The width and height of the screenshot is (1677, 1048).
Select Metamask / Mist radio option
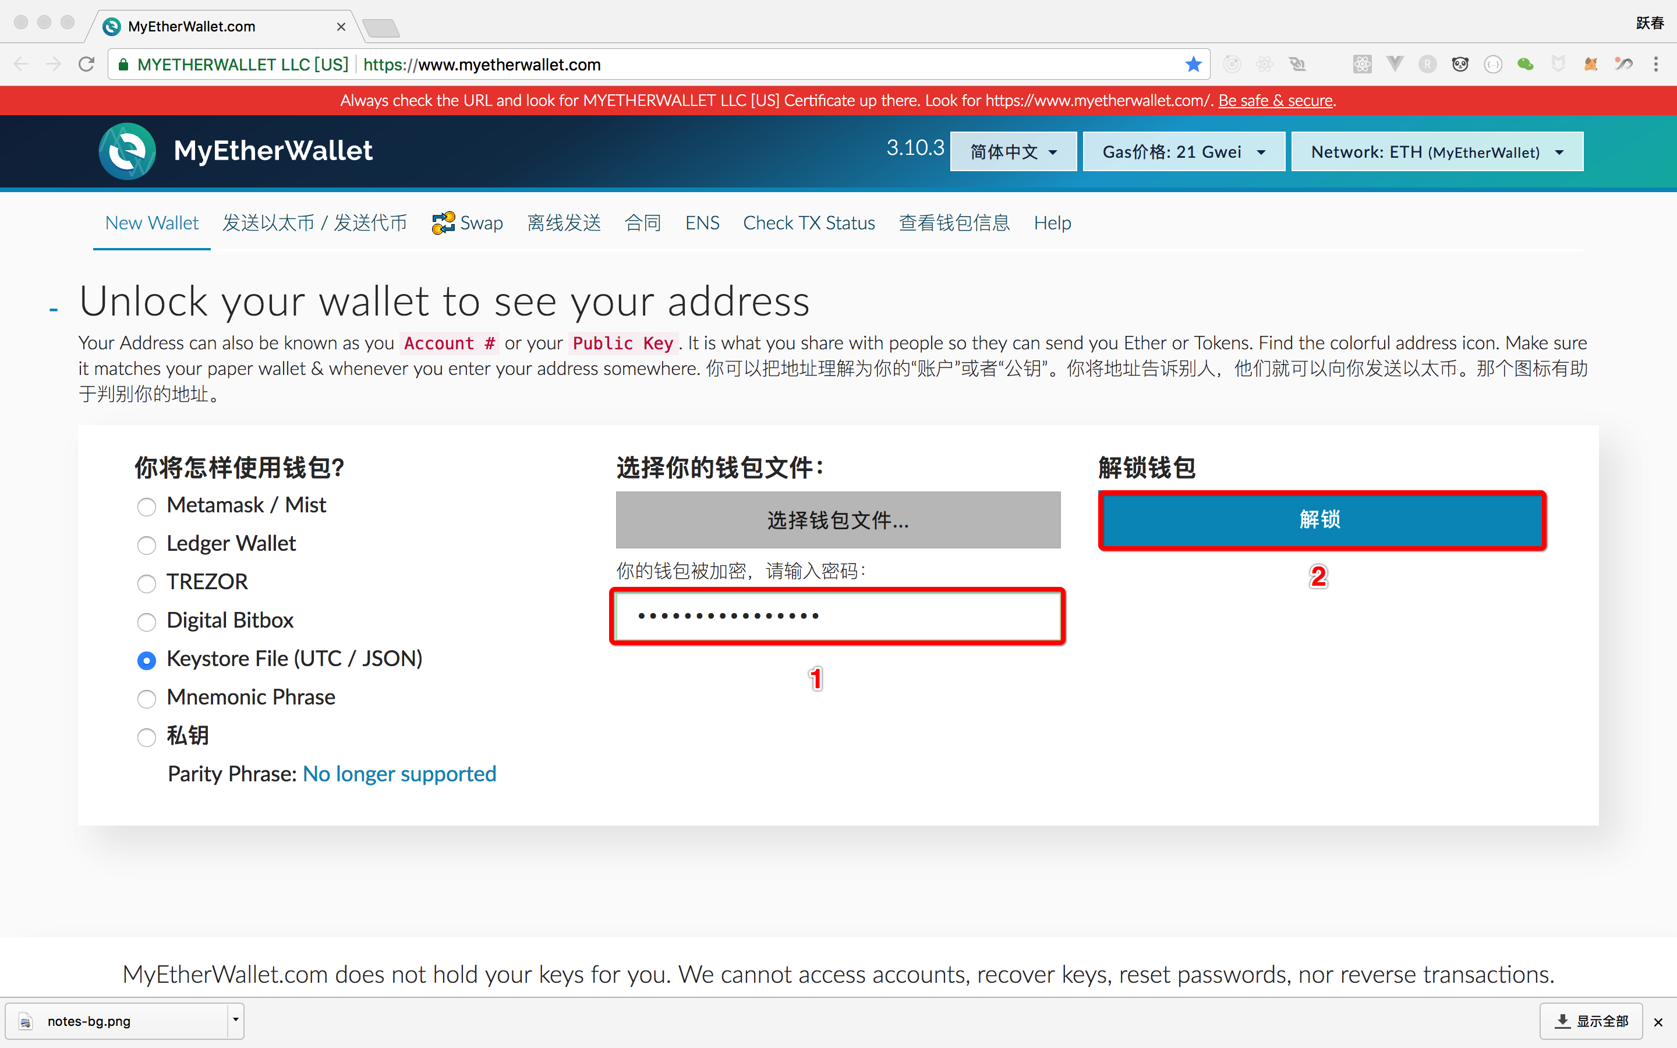[x=146, y=507]
